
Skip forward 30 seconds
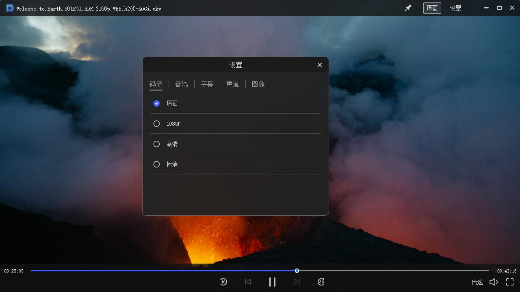tap(321, 281)
